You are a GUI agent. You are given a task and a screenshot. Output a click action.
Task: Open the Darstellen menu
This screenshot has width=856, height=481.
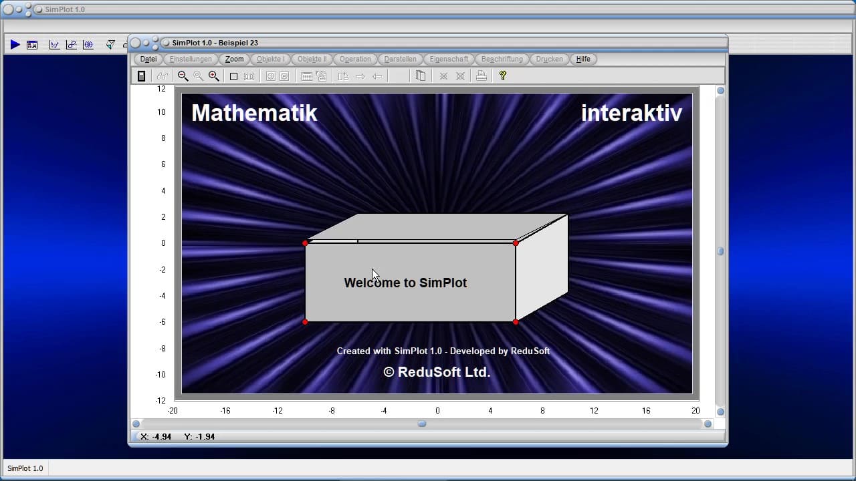[401, 59]
